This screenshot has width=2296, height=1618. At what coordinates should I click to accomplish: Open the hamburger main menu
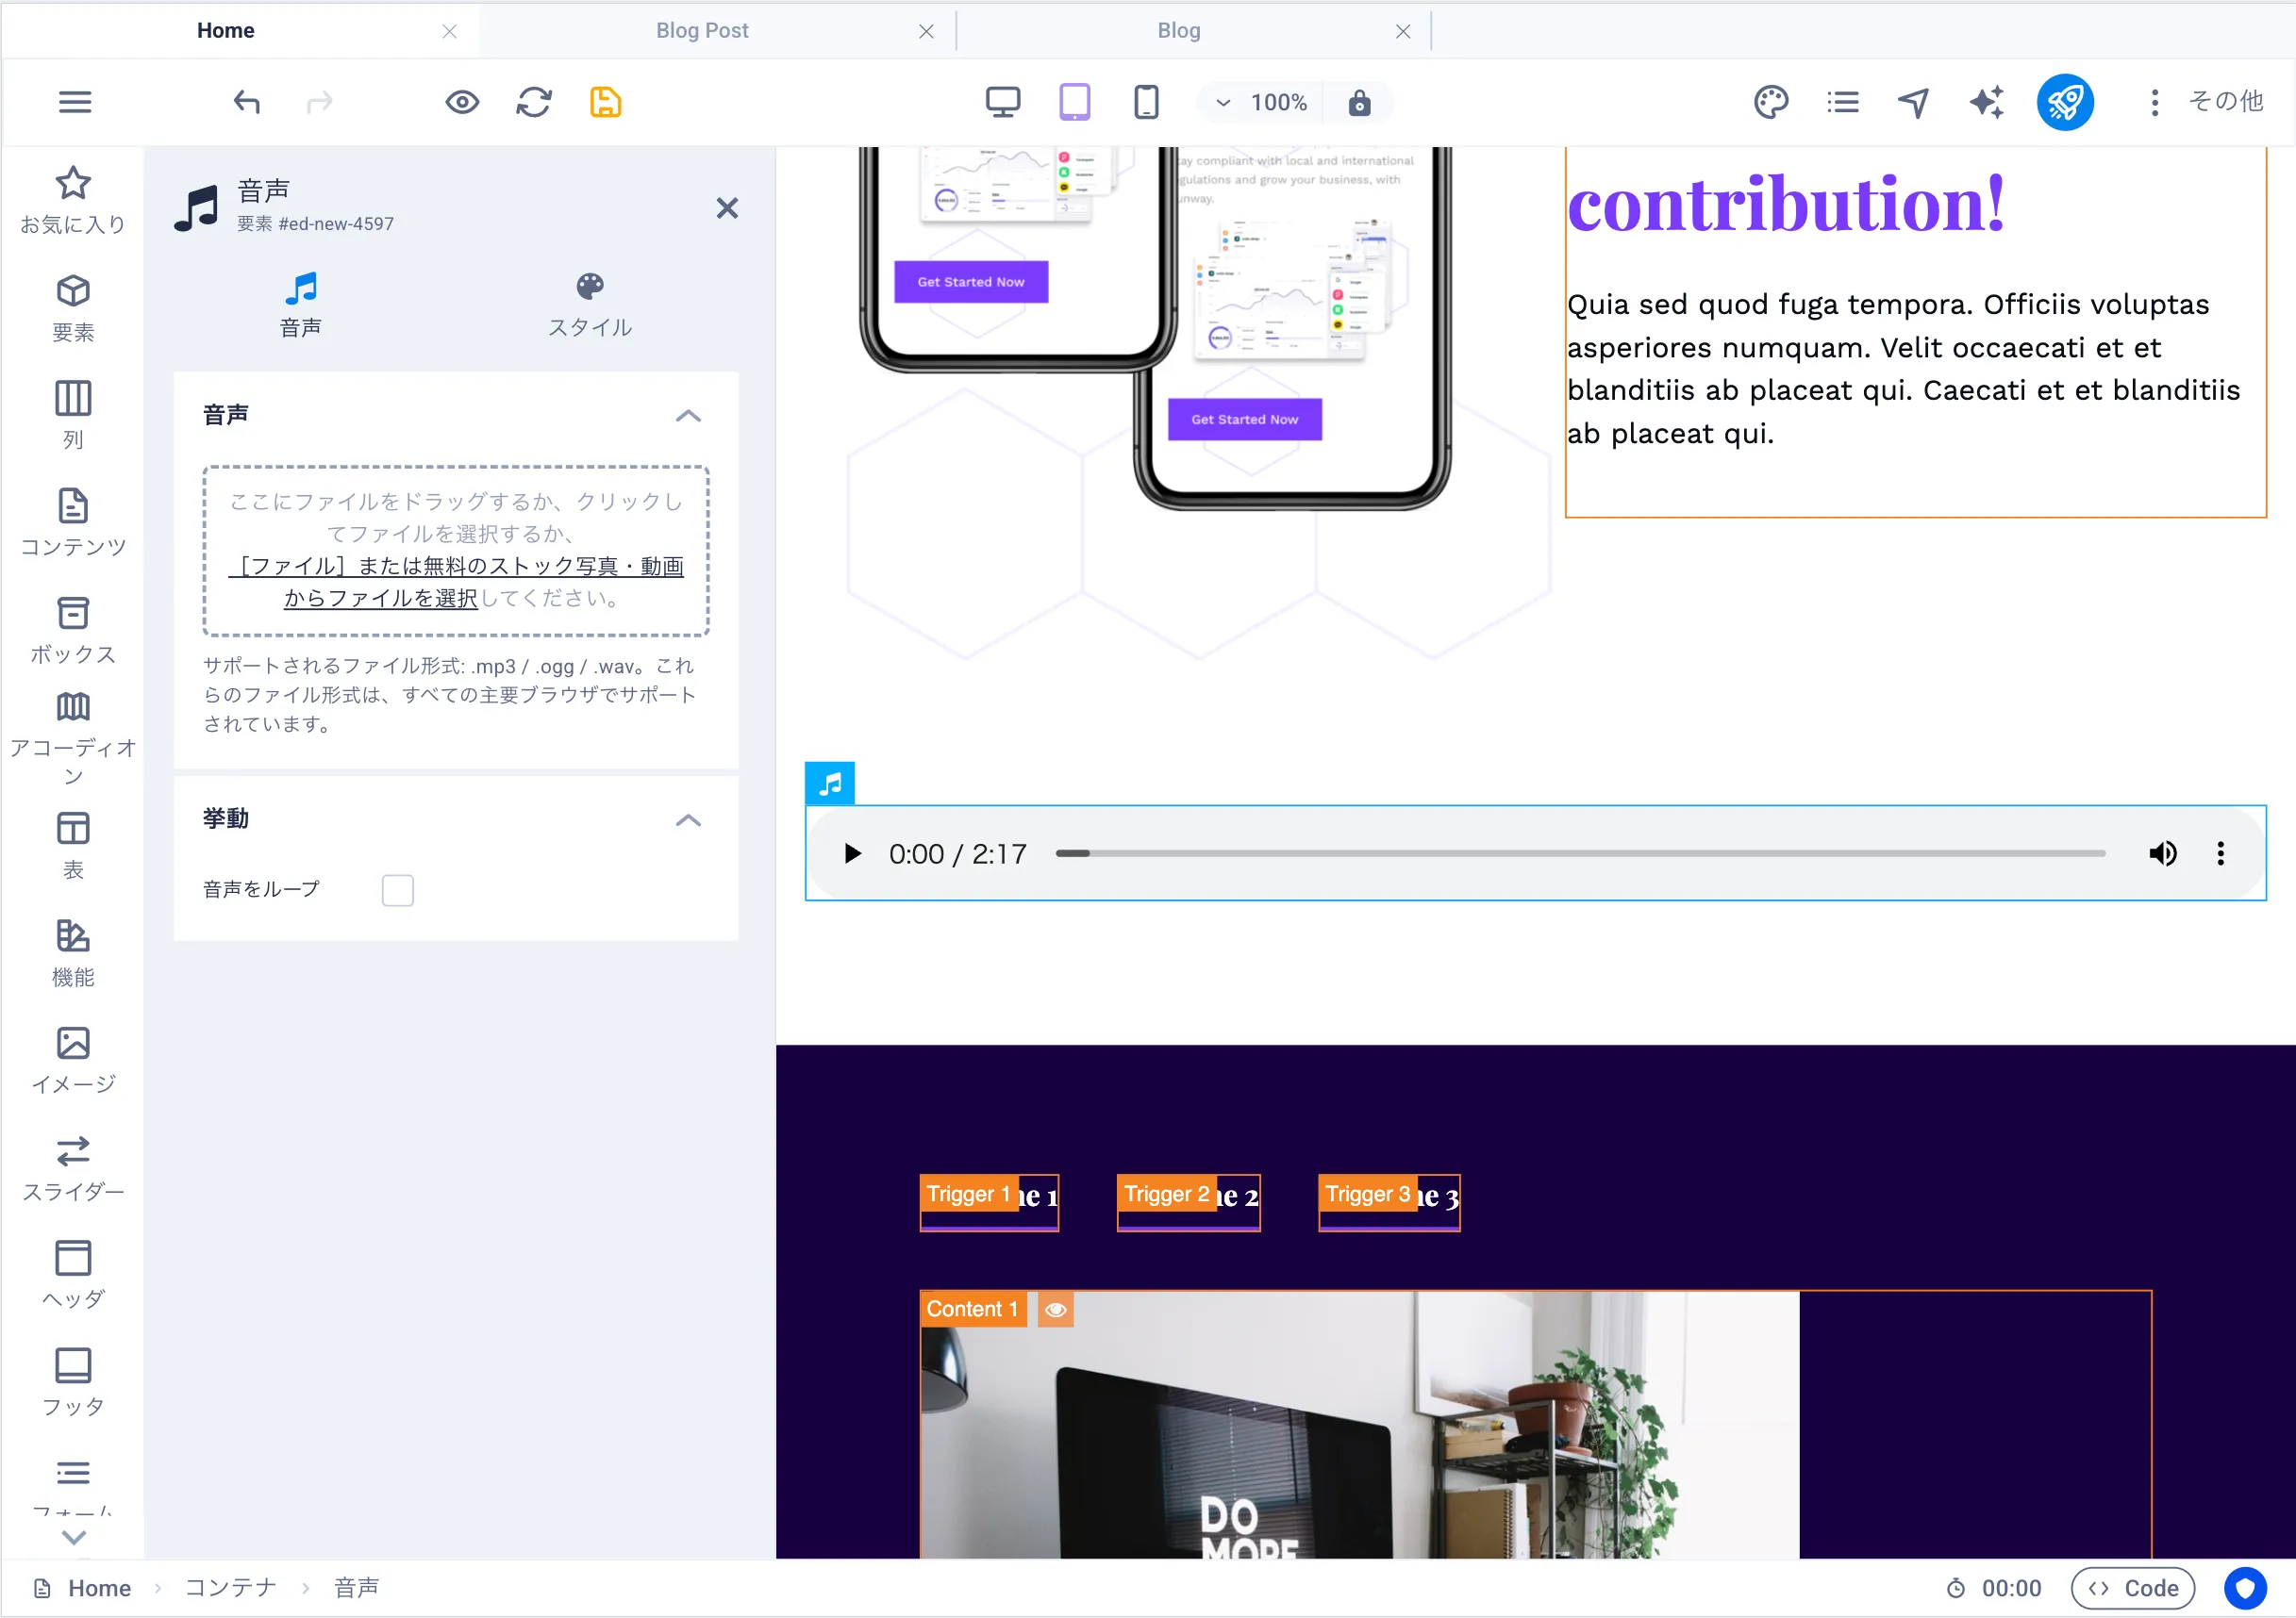click(75, 102)
